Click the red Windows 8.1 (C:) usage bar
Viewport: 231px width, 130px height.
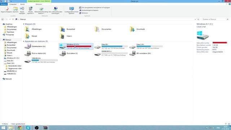tap(79, 47)
